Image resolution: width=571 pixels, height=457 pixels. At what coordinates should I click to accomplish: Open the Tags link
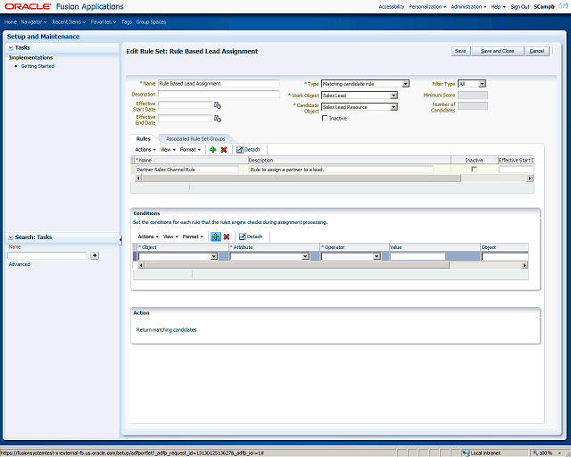coord(127,22)
